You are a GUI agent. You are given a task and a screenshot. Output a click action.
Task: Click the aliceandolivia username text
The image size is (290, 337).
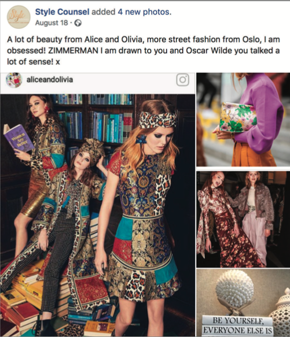[x=50, y=80]
